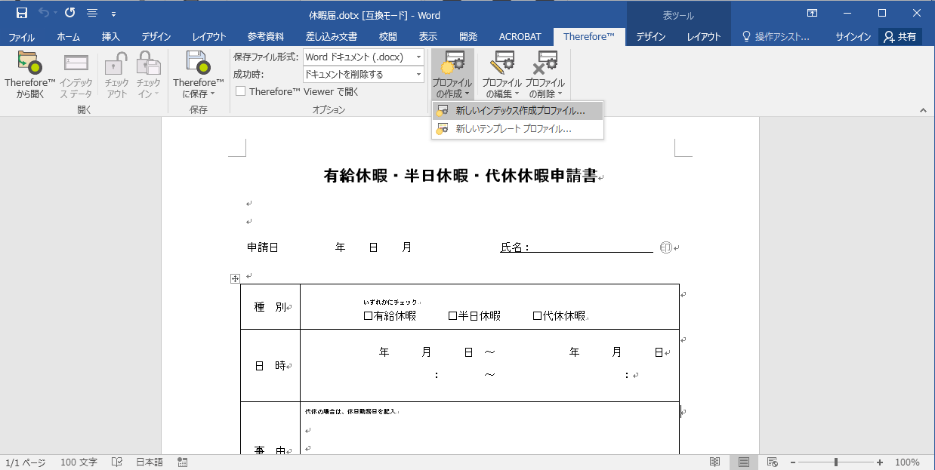Switch to the ACROBAT tab

pyautogui.click(x=520, y=37)
